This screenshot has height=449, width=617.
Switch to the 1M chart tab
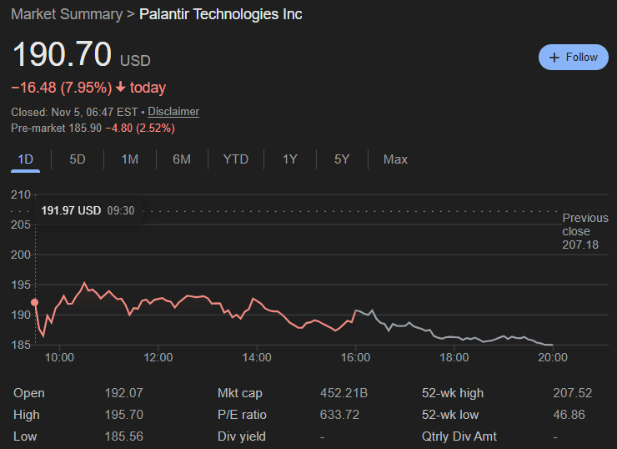pos(129,159)
